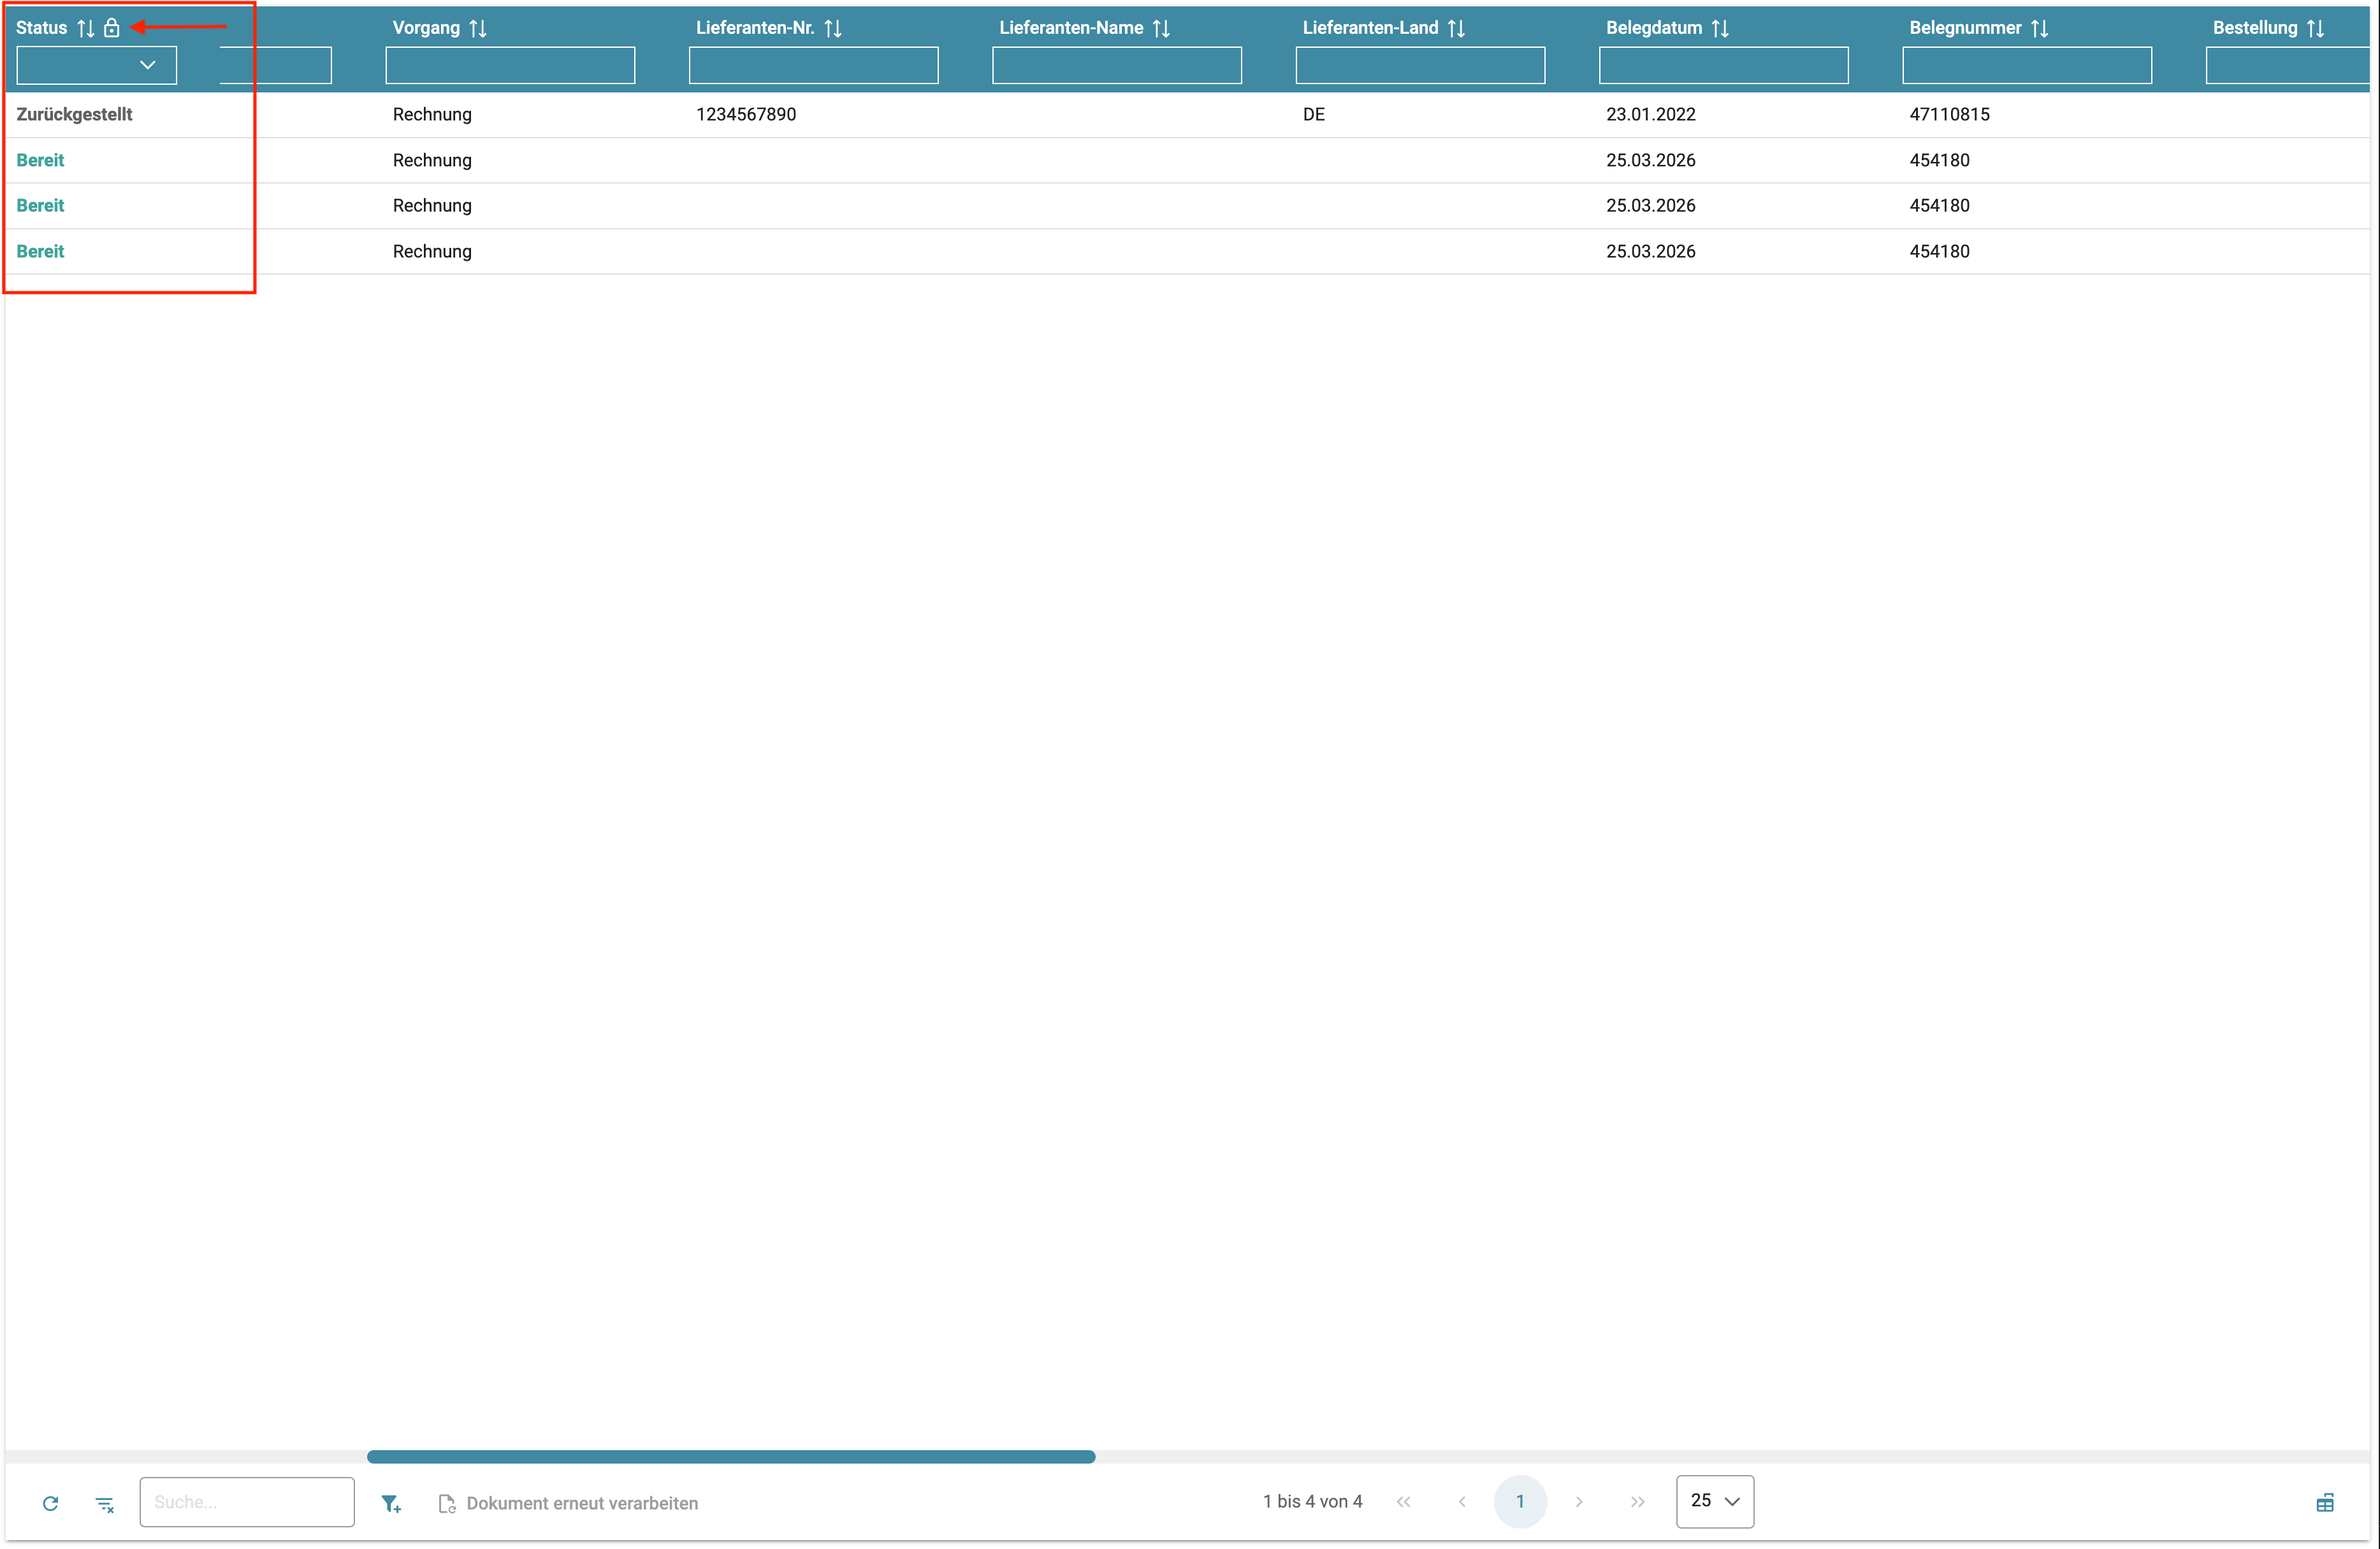The image size is (2380, 1549).
Task: Sort table by the Vorgang sort icon
Action: point(478,28)
